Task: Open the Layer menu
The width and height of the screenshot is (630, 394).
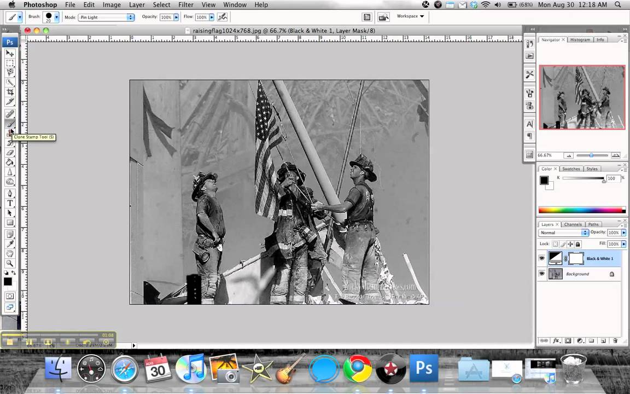Action: 137,5
